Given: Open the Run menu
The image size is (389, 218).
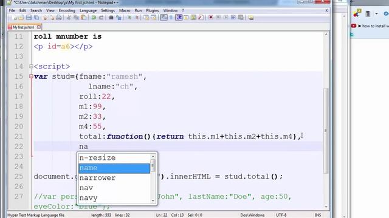Looking at the screenshot, I should pos(138,11).
